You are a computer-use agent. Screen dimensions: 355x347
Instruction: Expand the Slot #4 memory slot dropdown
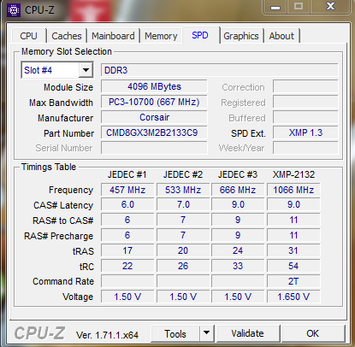point(86,70)
